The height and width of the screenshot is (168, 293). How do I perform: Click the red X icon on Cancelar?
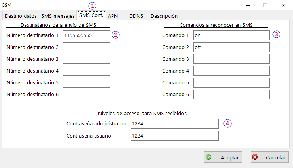click(x=255, y=157)
